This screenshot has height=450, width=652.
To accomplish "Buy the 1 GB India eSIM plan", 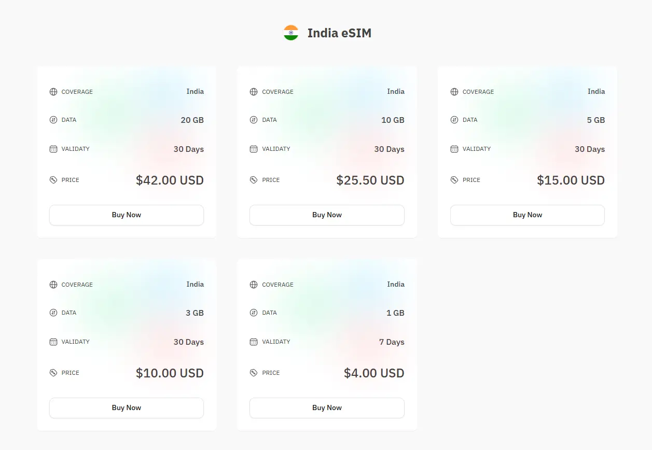I will coord(327,407).
